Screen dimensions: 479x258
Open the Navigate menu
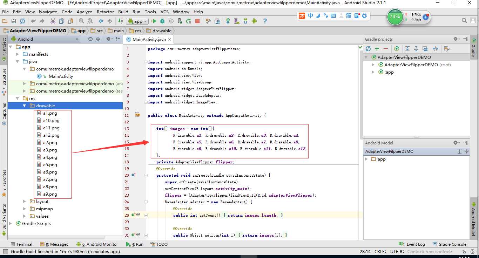point(48,12)
